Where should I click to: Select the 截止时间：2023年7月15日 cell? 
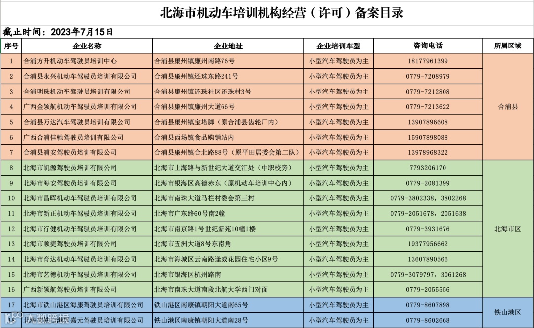(x=58, y=32)
